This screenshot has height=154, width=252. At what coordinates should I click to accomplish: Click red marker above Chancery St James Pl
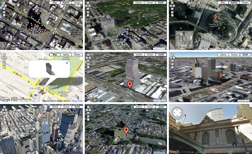pyautogui.click(x=216, y=17)
